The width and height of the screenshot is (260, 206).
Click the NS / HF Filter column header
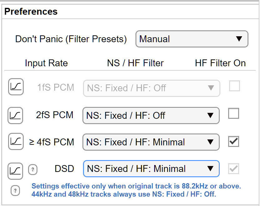135,63
